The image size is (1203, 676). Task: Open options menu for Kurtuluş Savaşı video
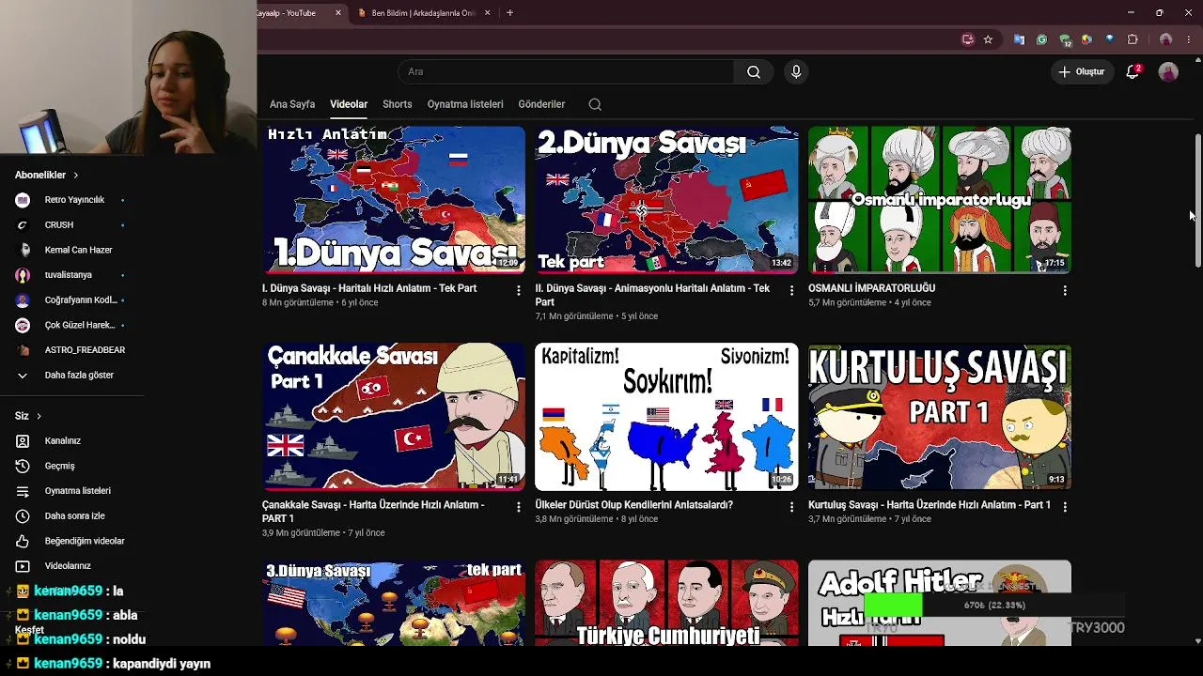tap(1065, 507)
